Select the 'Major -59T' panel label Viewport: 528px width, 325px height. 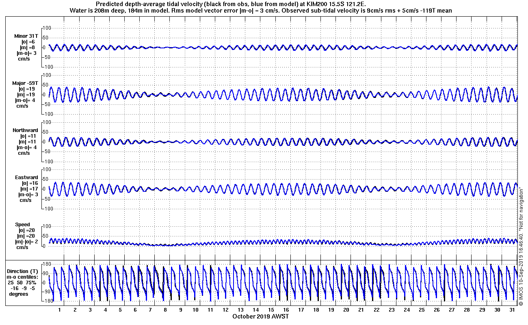click(25, 83)
